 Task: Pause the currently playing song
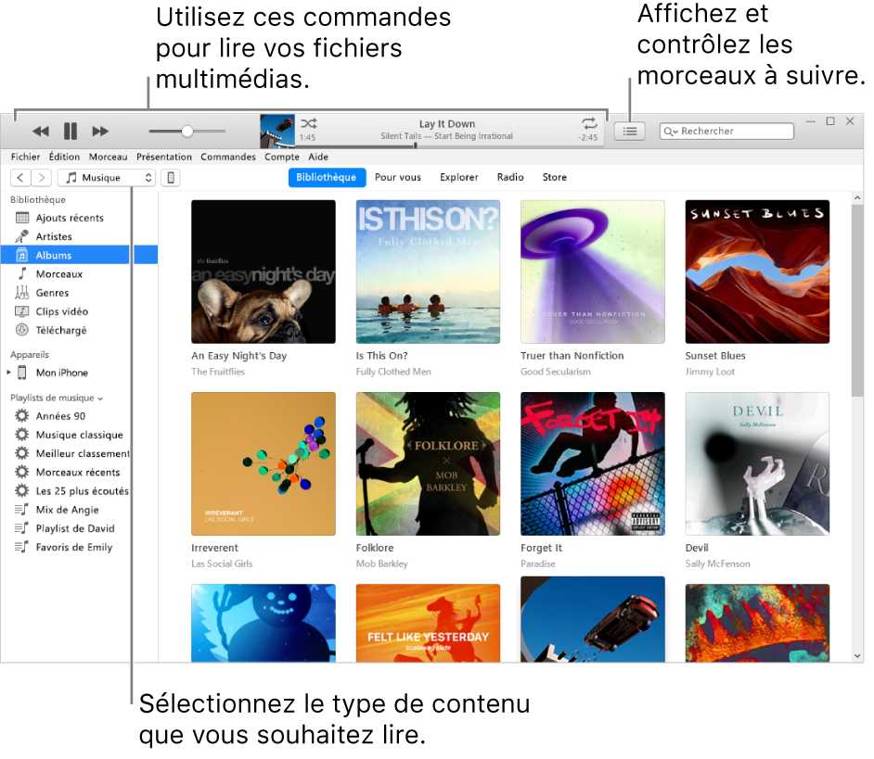point(71,131)
